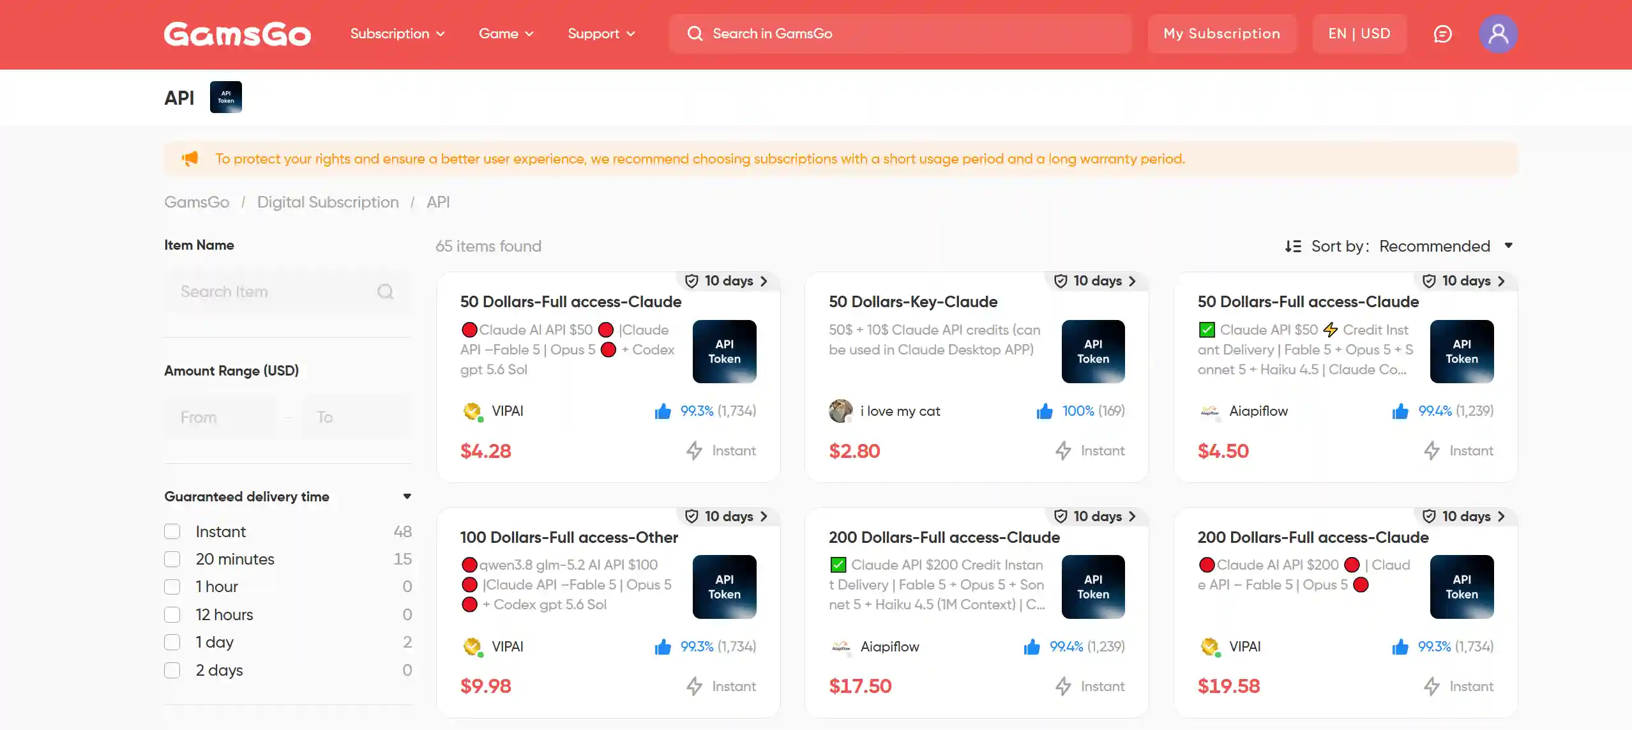Open the Subscription dropdown menu
Image resolution: width=1632 pixels, height=730 pixels.
coord(397,34)
